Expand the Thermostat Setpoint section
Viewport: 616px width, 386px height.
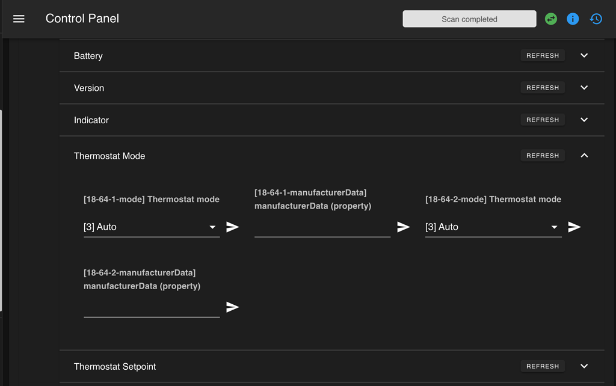coord(584,366)
